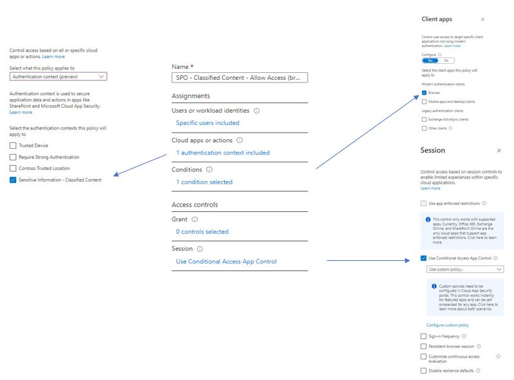Click the Conditions info icon

209,169
